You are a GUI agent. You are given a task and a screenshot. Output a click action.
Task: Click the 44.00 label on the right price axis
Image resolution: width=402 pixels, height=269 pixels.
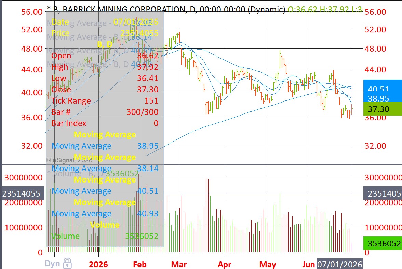[375, 69]
